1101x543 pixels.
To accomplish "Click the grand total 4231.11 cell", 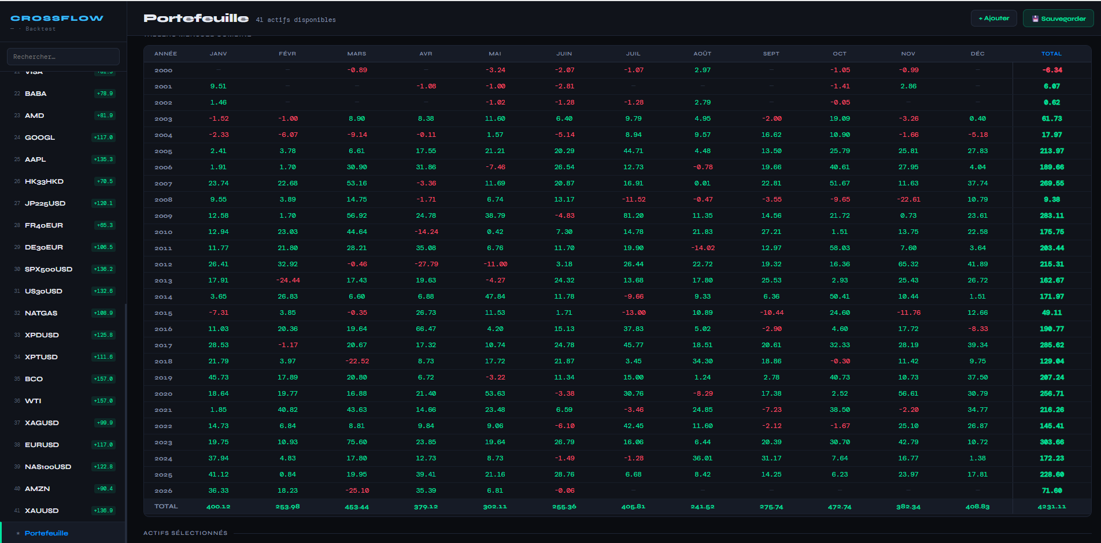I will point(1052,507).
